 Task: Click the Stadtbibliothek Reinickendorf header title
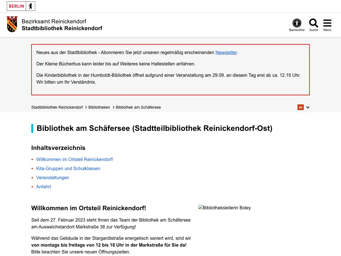point(62,28)
